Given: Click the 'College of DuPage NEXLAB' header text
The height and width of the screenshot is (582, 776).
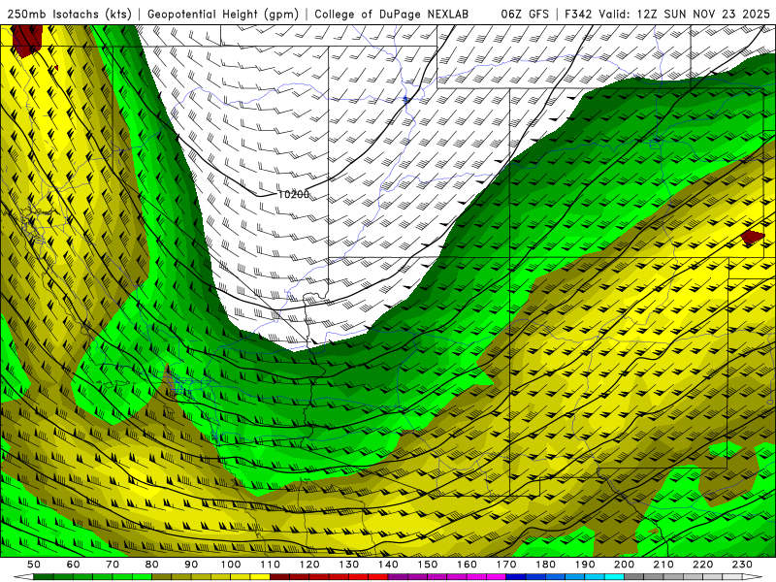Looking at the screenshot, I should (x=392, y=14).
